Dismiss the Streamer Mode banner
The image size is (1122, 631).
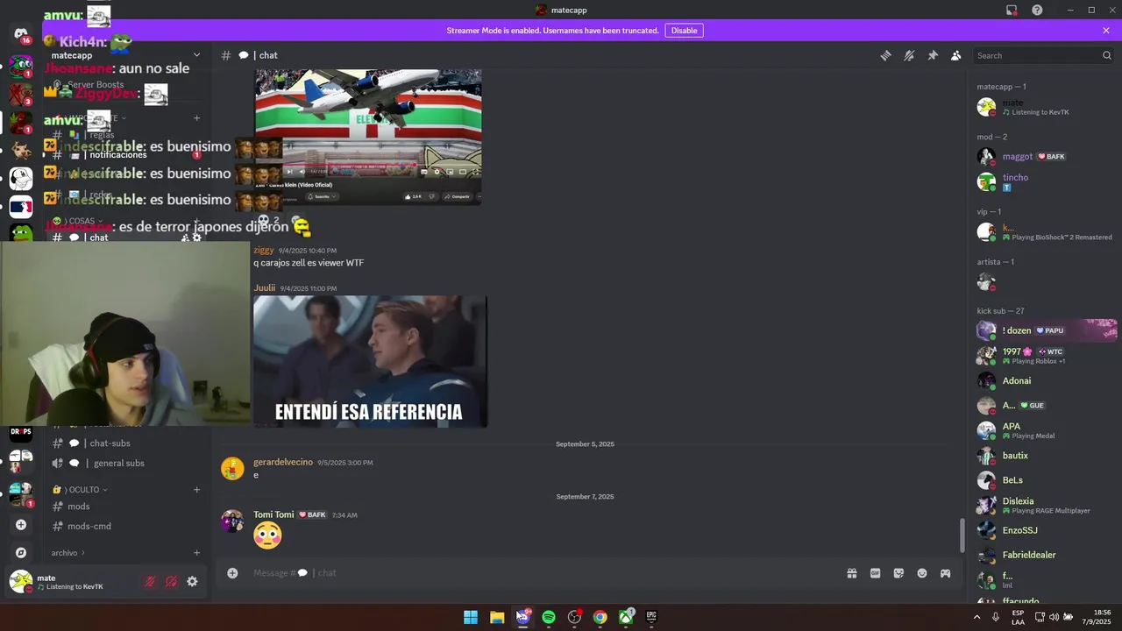[1106, 31]
